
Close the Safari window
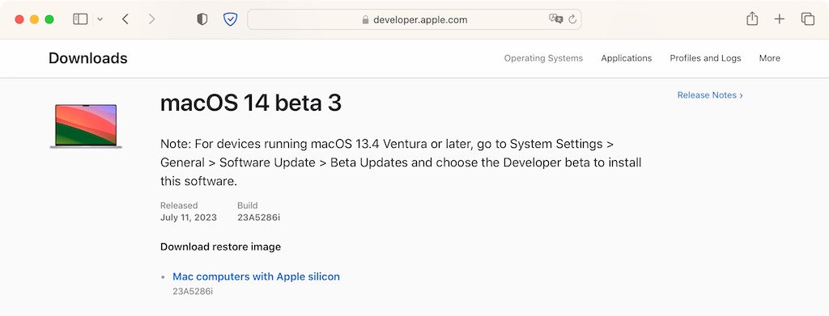coord(19,19)
